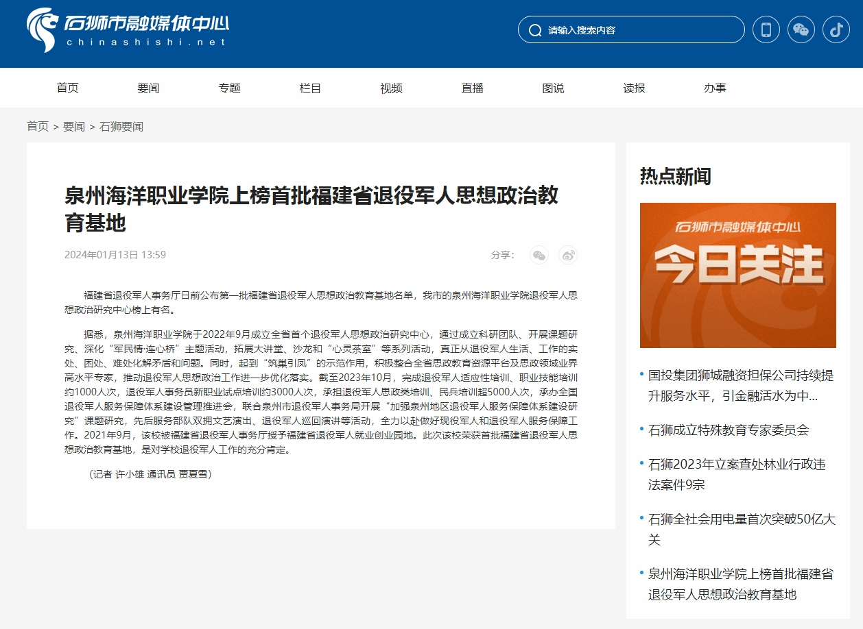Read 石狮成立特殊教育专家委员会 article
The height and width of the screenshot is (629, 863).
click(728, 430)
